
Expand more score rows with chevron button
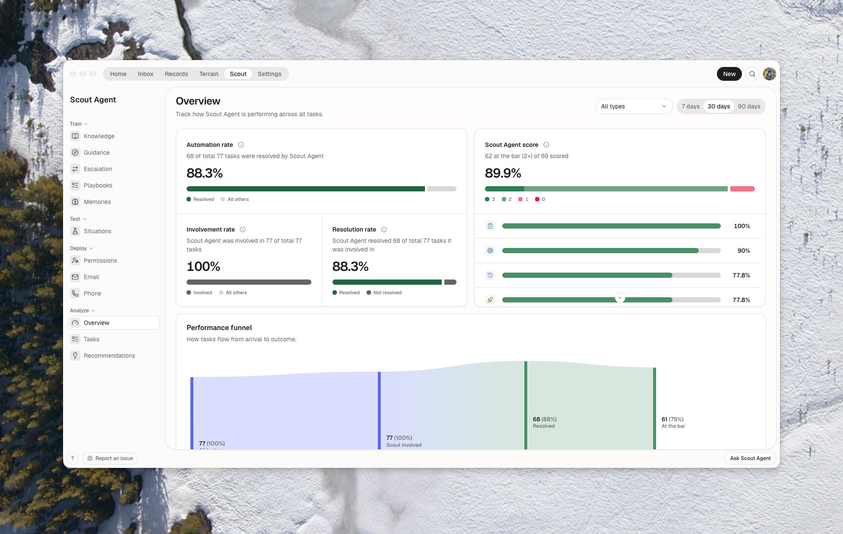620,298
